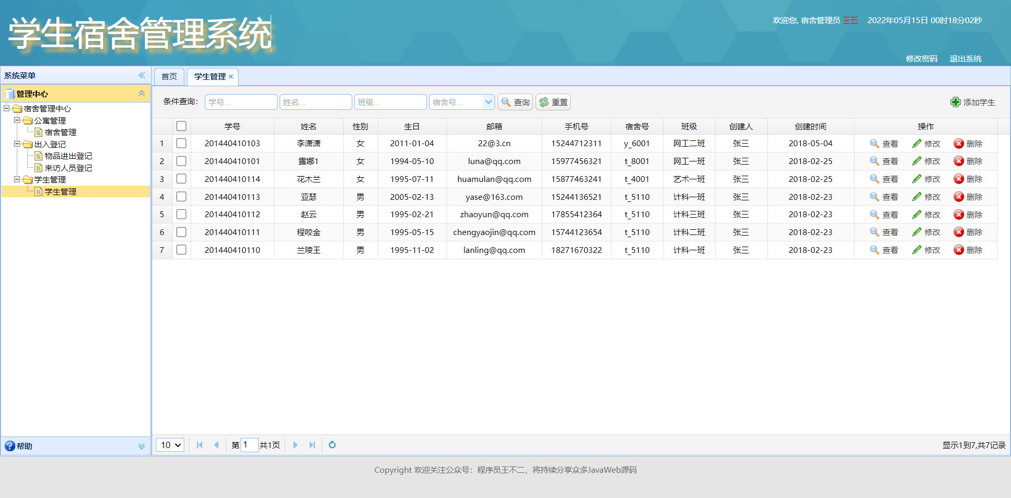Open the 宿舍号 dropdown filter
This screenshot has width=1011, height=498.
(x=489, y=101)
